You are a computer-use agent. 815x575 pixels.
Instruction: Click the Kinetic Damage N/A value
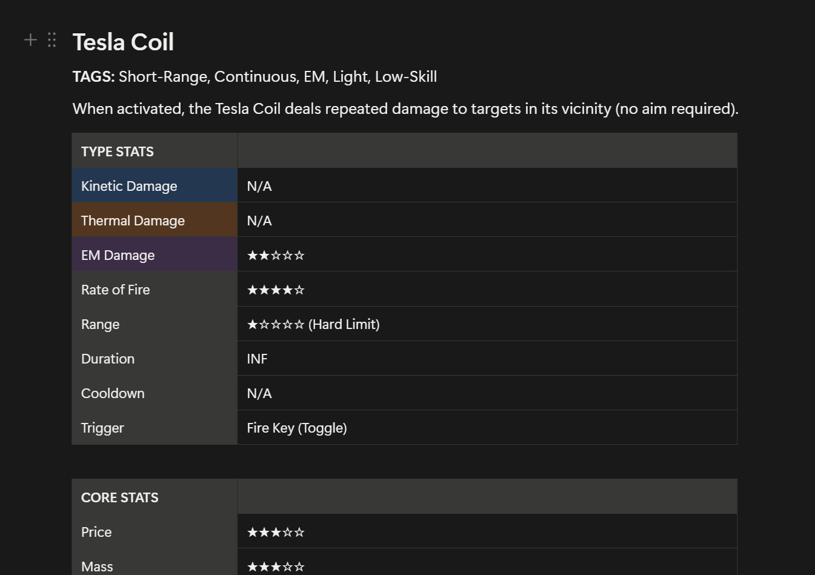coord(259,186)
